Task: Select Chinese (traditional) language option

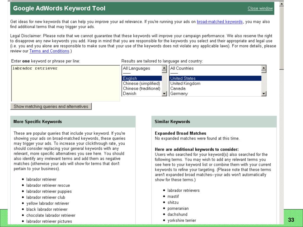Action: point(142,88)
